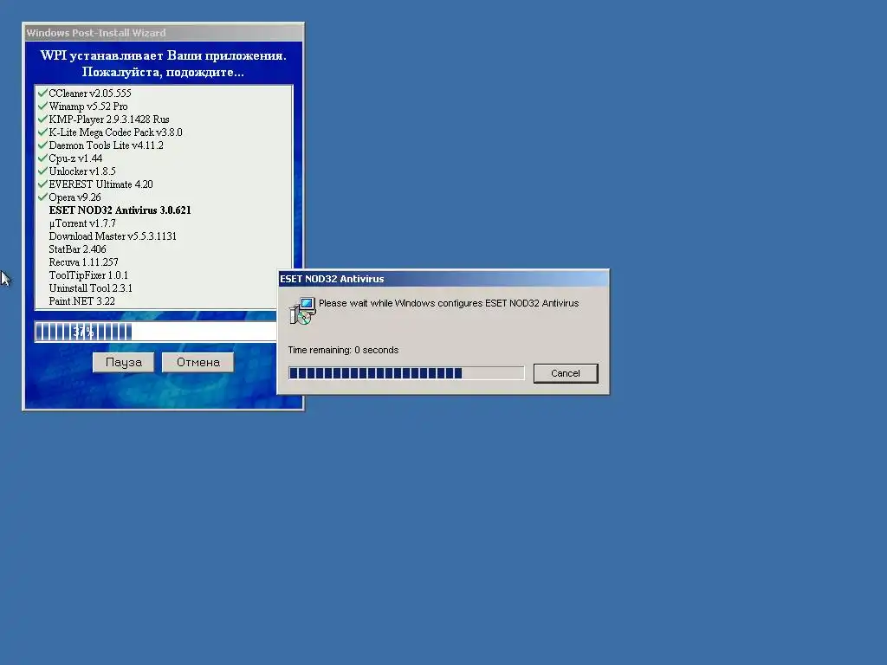The height and width of the screenshot is (665, 887).
Task: Click the ESET NOD32 installation progress bar
Action: click(x=406, y=372)
